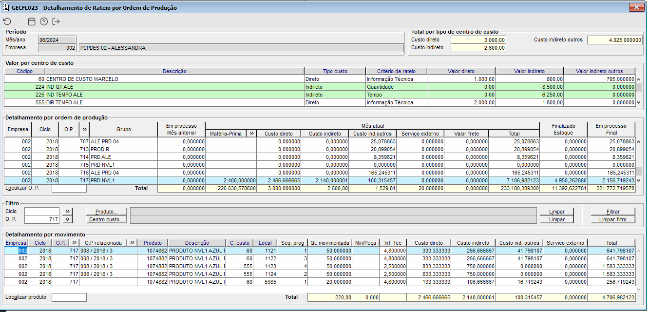Expand the arrows column beside O.P. in production grid
This screenshot has width=649, height=312.
85,129
